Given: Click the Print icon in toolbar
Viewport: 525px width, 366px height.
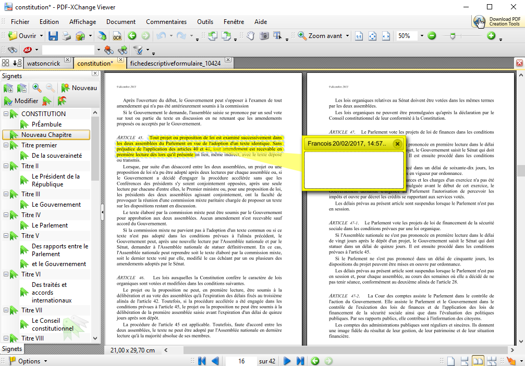Looking at the screenshot, I should pyautogui.click(x=67, y=36).
